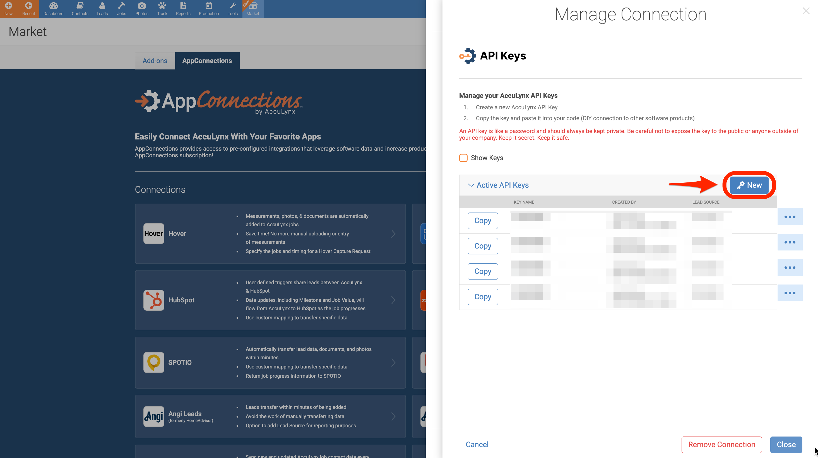Click the Remove Connection button
This screenshot has width=818, height=458.
pos(721,444)
